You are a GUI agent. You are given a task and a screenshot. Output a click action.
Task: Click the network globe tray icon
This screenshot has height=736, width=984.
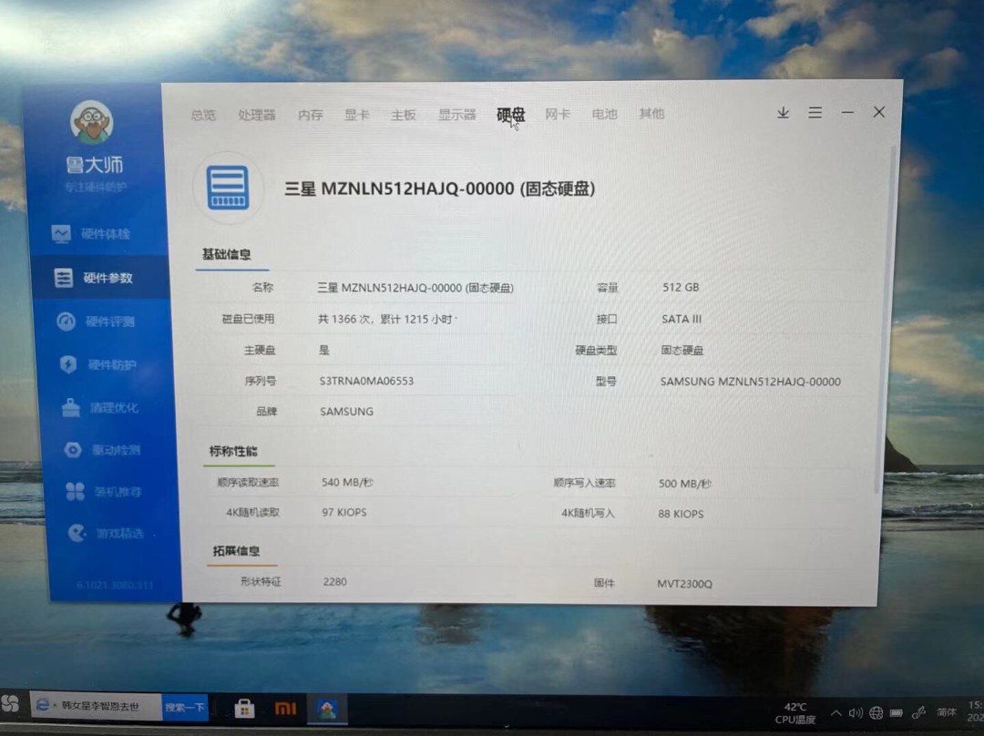pyautogui.click(x=876, y=713)
